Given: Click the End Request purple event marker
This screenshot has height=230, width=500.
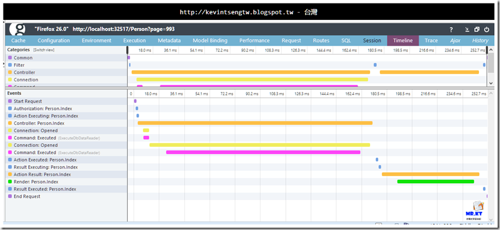Looking at the screenshot, I should pos(10,197).
